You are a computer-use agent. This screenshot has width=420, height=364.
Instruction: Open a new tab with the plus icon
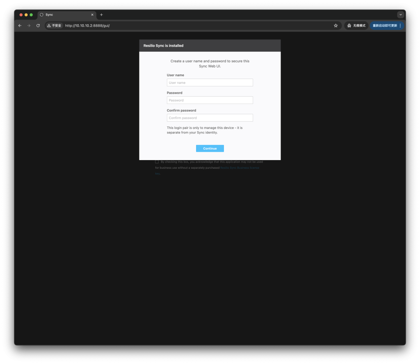tap(101, 15)
